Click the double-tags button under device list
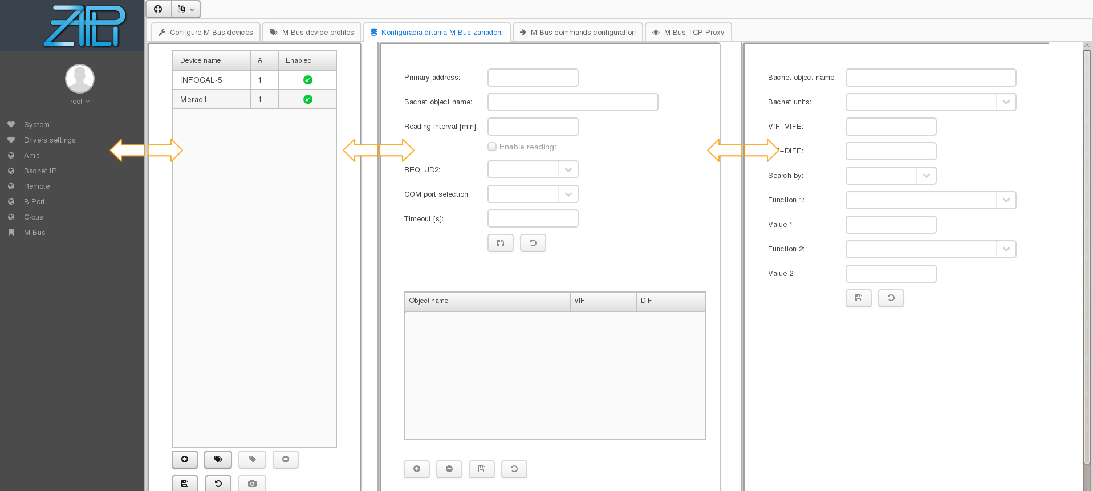This screenshot has height=491, width=1093. coord(218,459)
